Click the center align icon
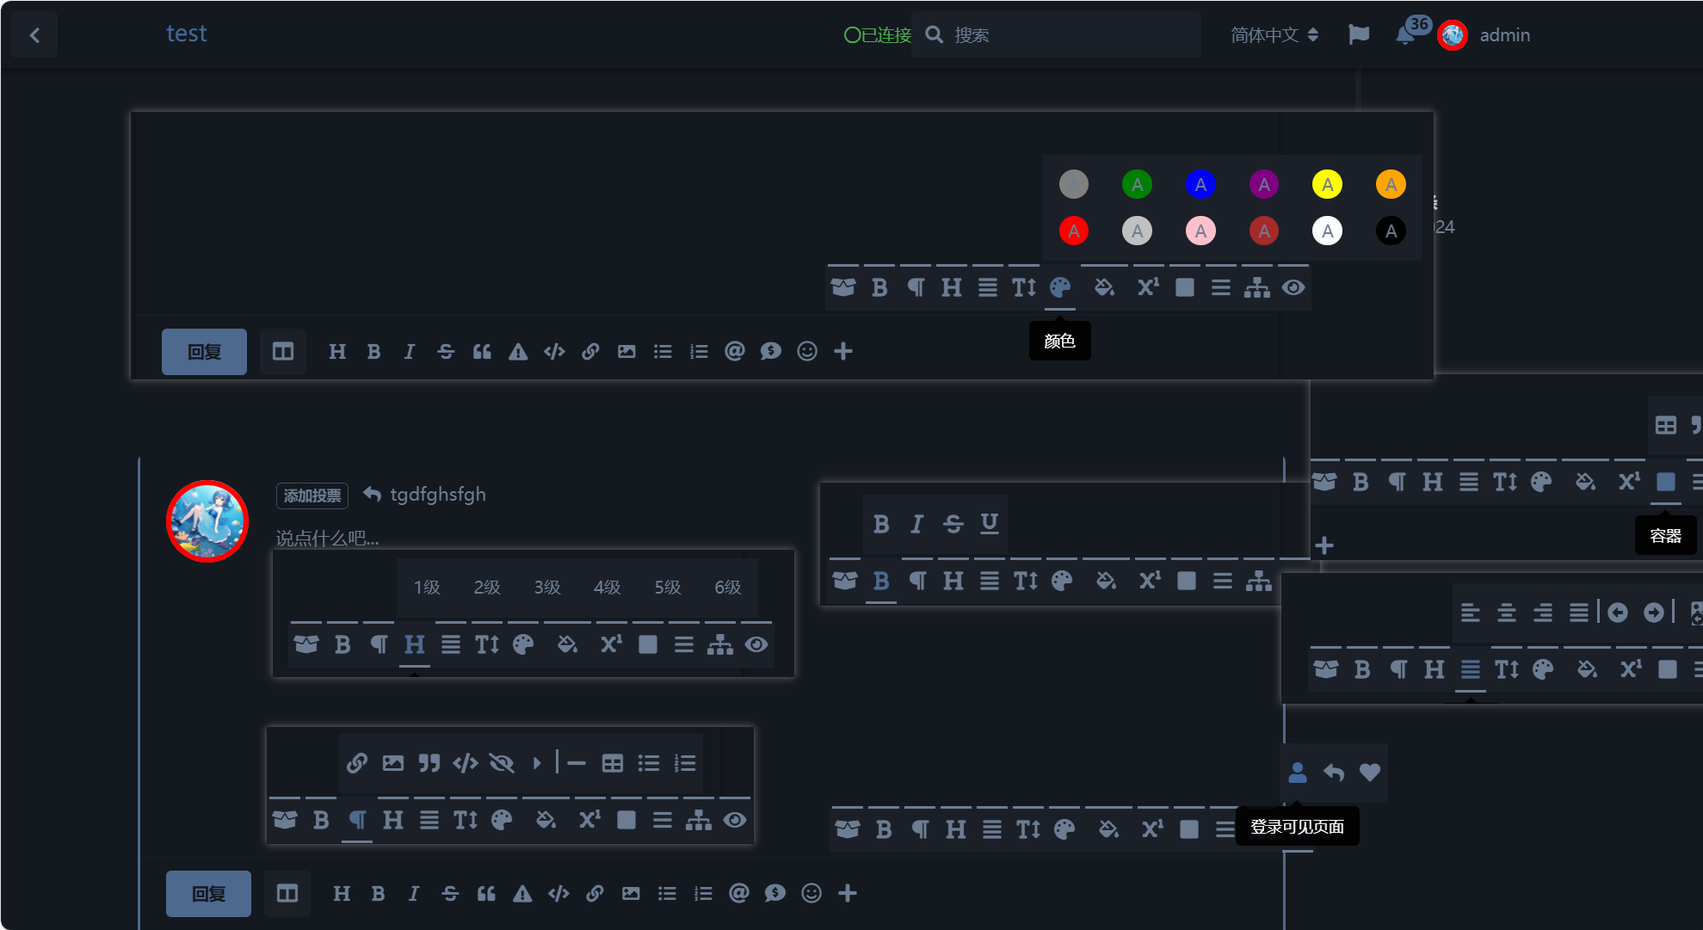Viewport: 1703px width, 930px height. (1506, 613)
